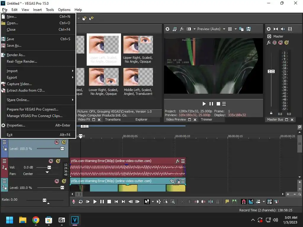Open Video Output FX in preview toolbar
303x227 pixels.
pyautogui.click(x=182, y=29)
